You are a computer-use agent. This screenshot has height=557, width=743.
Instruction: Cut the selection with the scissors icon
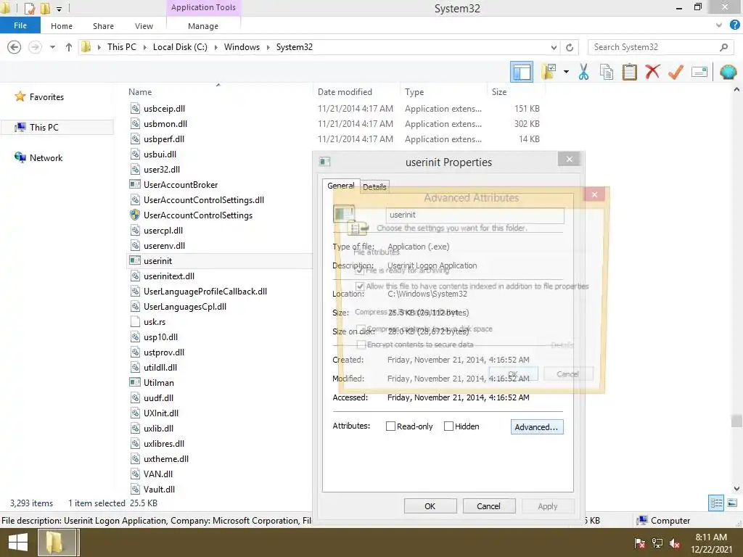(583, 72)
